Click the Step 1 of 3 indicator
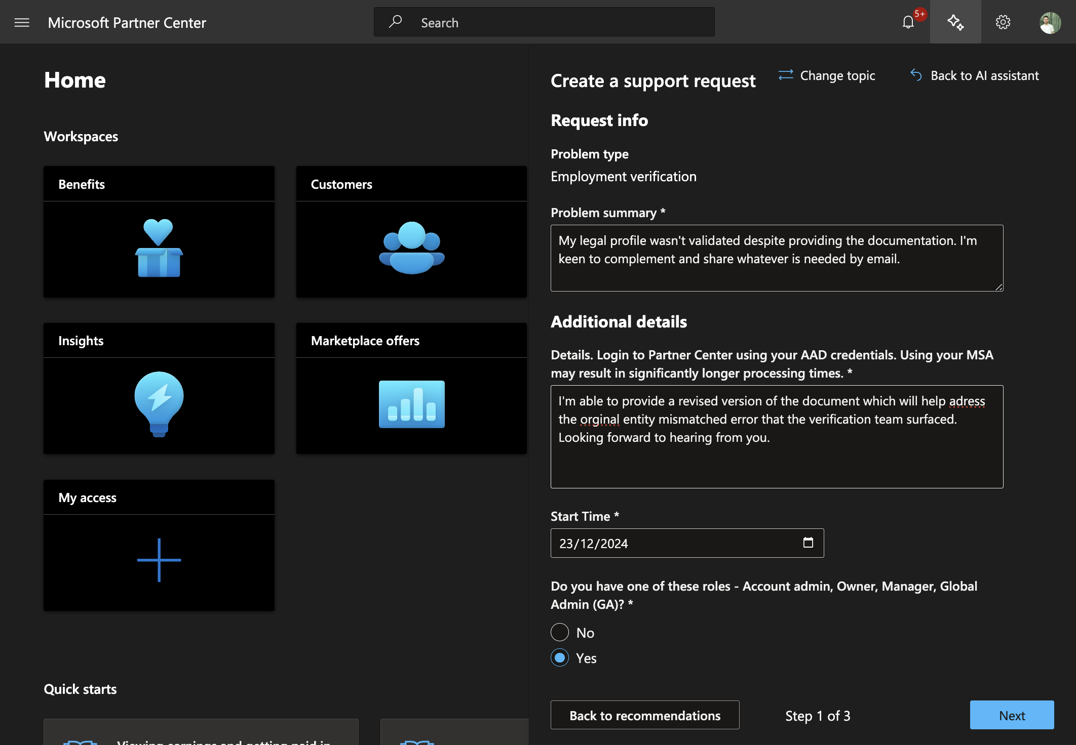This screenshot has height=745, width=1076. pyautogui.click(x=818, y=716)
